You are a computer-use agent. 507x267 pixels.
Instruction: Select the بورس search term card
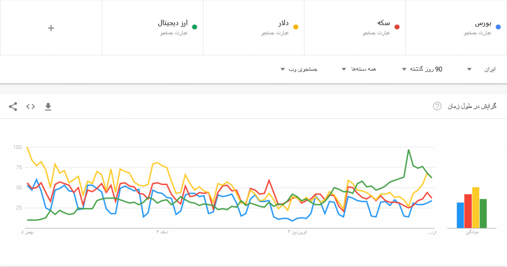point(456,28)
